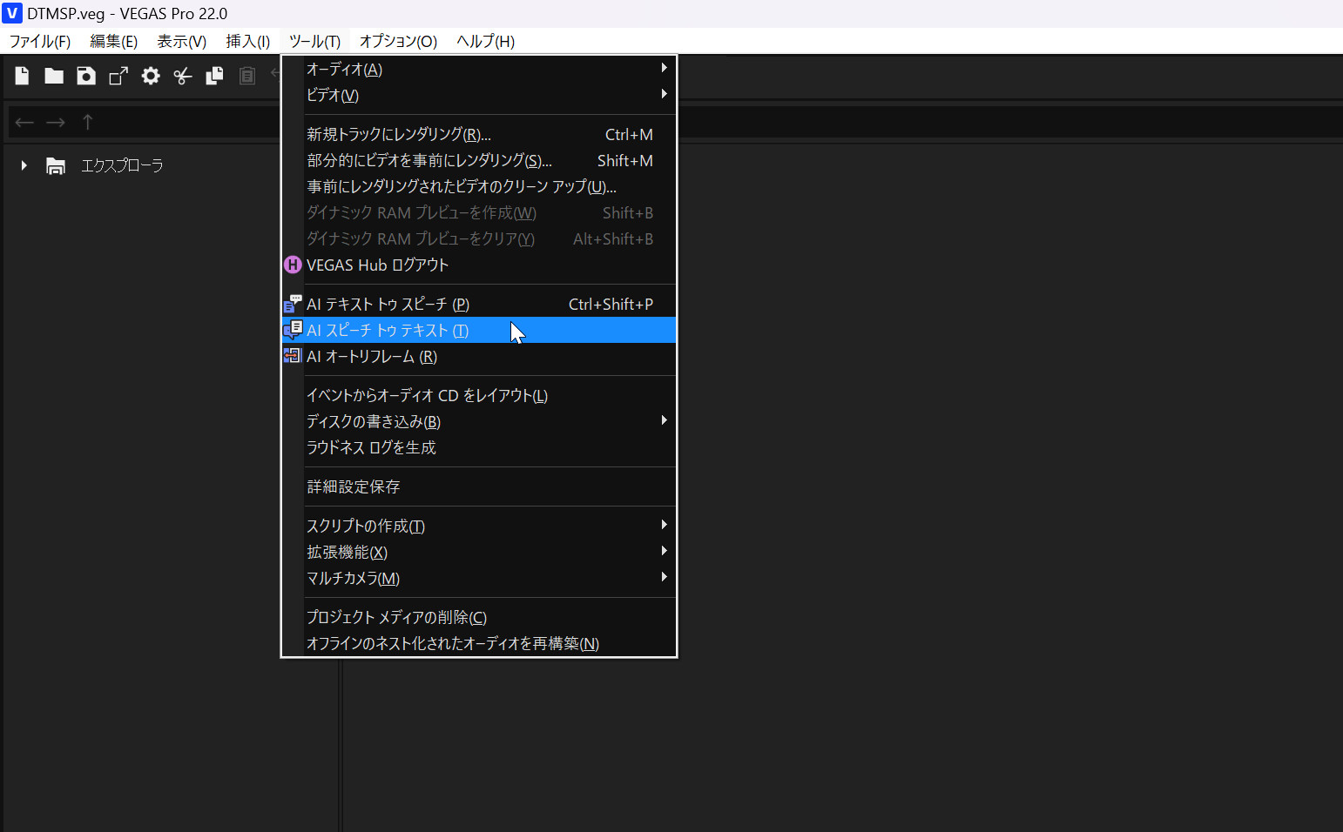Select ラウドネス ログを生成 entry

click(x=479, y=447)
